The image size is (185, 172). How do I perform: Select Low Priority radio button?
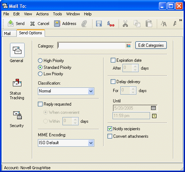[40, 74]
